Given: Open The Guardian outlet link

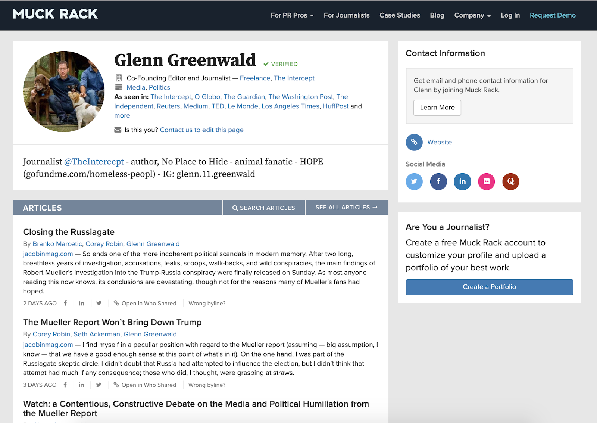Looking at the screenshot, I should (x=244, y=97).
